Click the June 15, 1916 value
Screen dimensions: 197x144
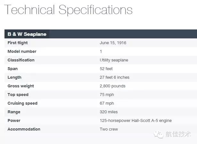click(113, 43)
